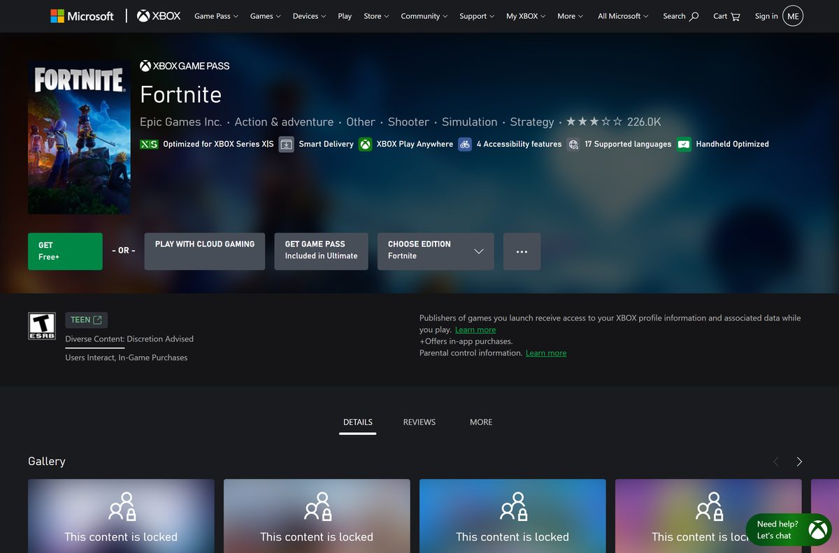Click the Gallery heading

47,462
